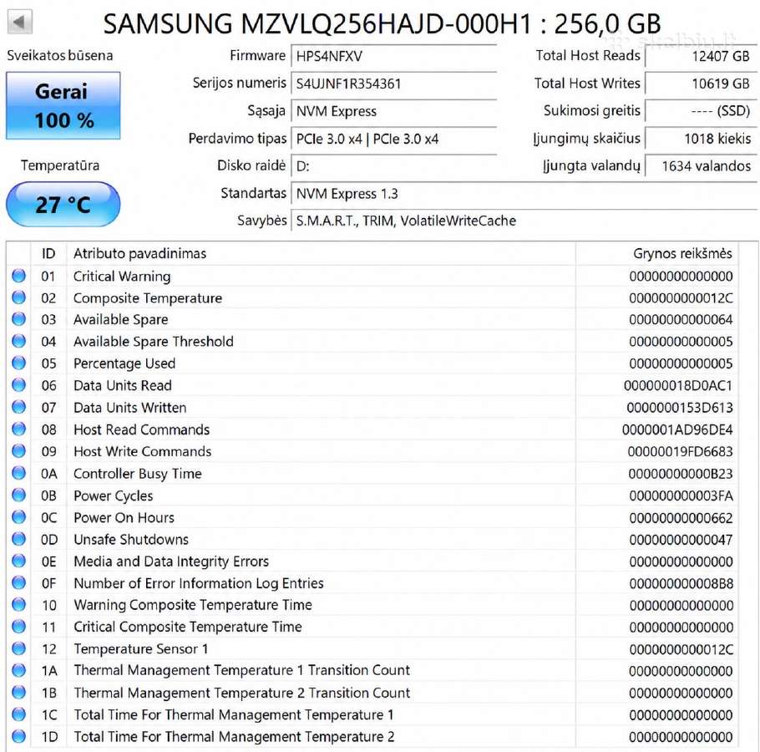Select status icon for Data Units Read
Image resolution: width=760 pixels, height=752 pixels.
19,385
